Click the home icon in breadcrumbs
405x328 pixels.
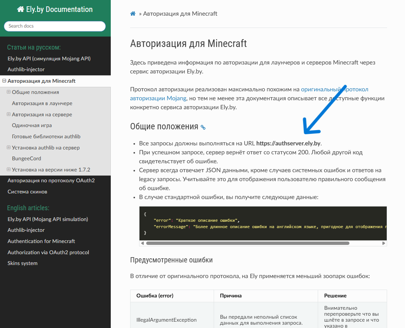tap(133, 14)
